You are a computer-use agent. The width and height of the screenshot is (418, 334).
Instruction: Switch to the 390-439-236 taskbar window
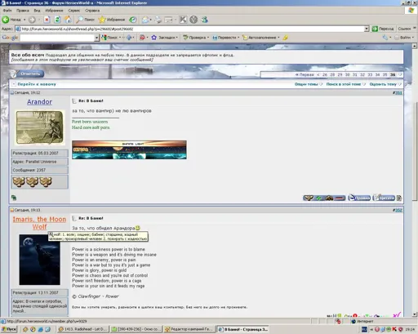[x=136, y=329]
